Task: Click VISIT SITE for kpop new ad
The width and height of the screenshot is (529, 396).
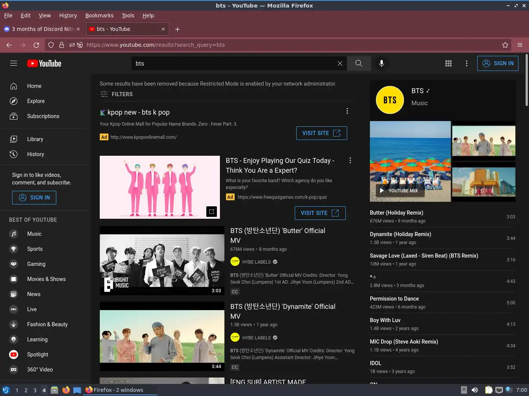Action: pos(322,133)
